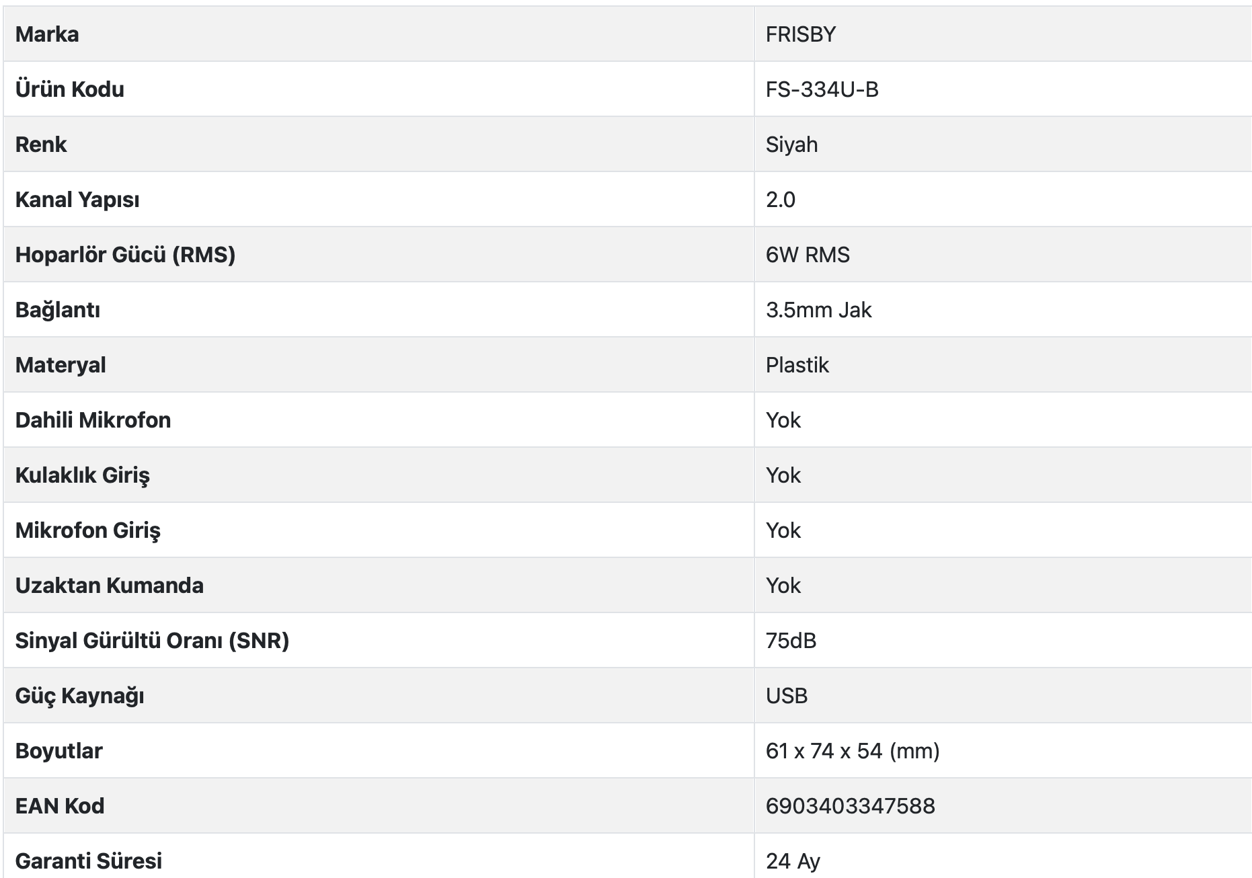Click the 2.0 channel value
Viewport: 1252px width, 878px height.
click(780, 200)
